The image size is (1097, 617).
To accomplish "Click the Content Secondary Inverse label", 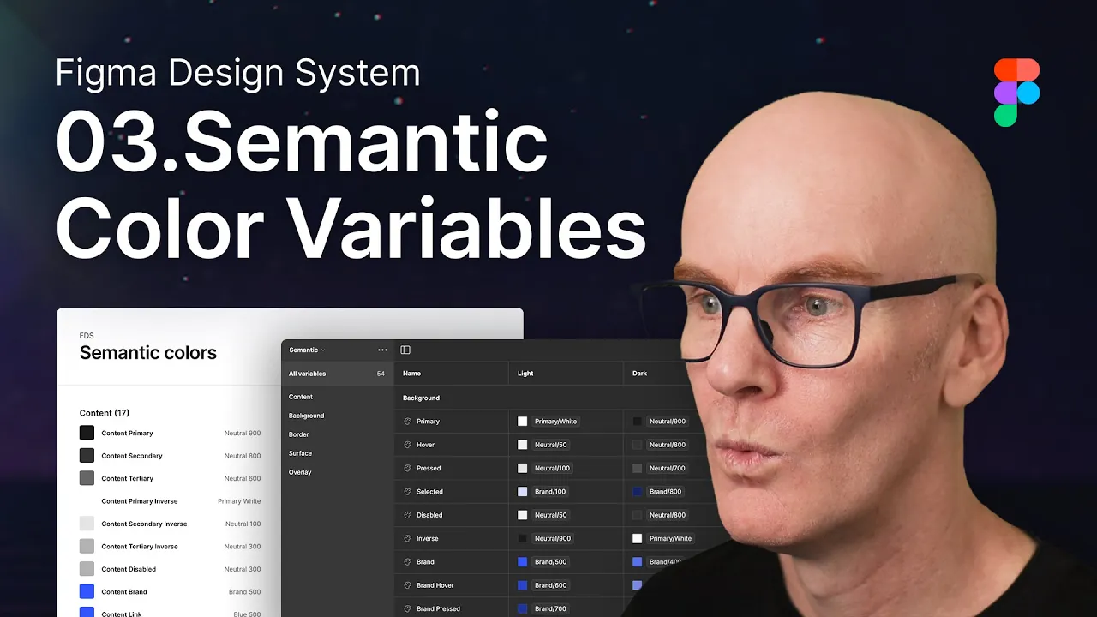I will point(144,524).
